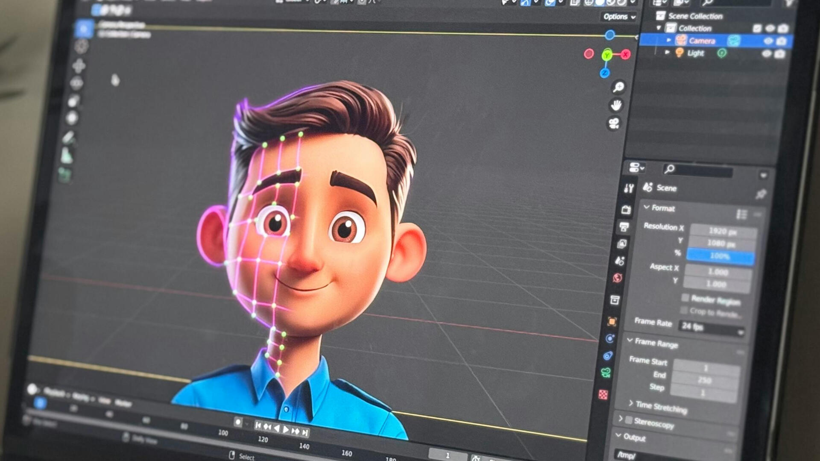Open the World properties globe icon

617,279
